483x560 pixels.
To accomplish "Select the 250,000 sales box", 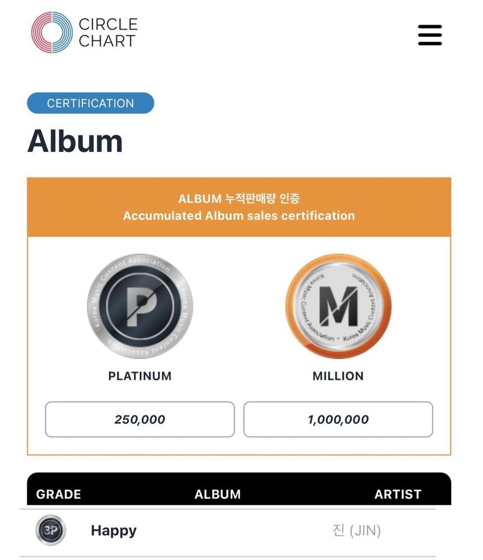I will [140, 419].
